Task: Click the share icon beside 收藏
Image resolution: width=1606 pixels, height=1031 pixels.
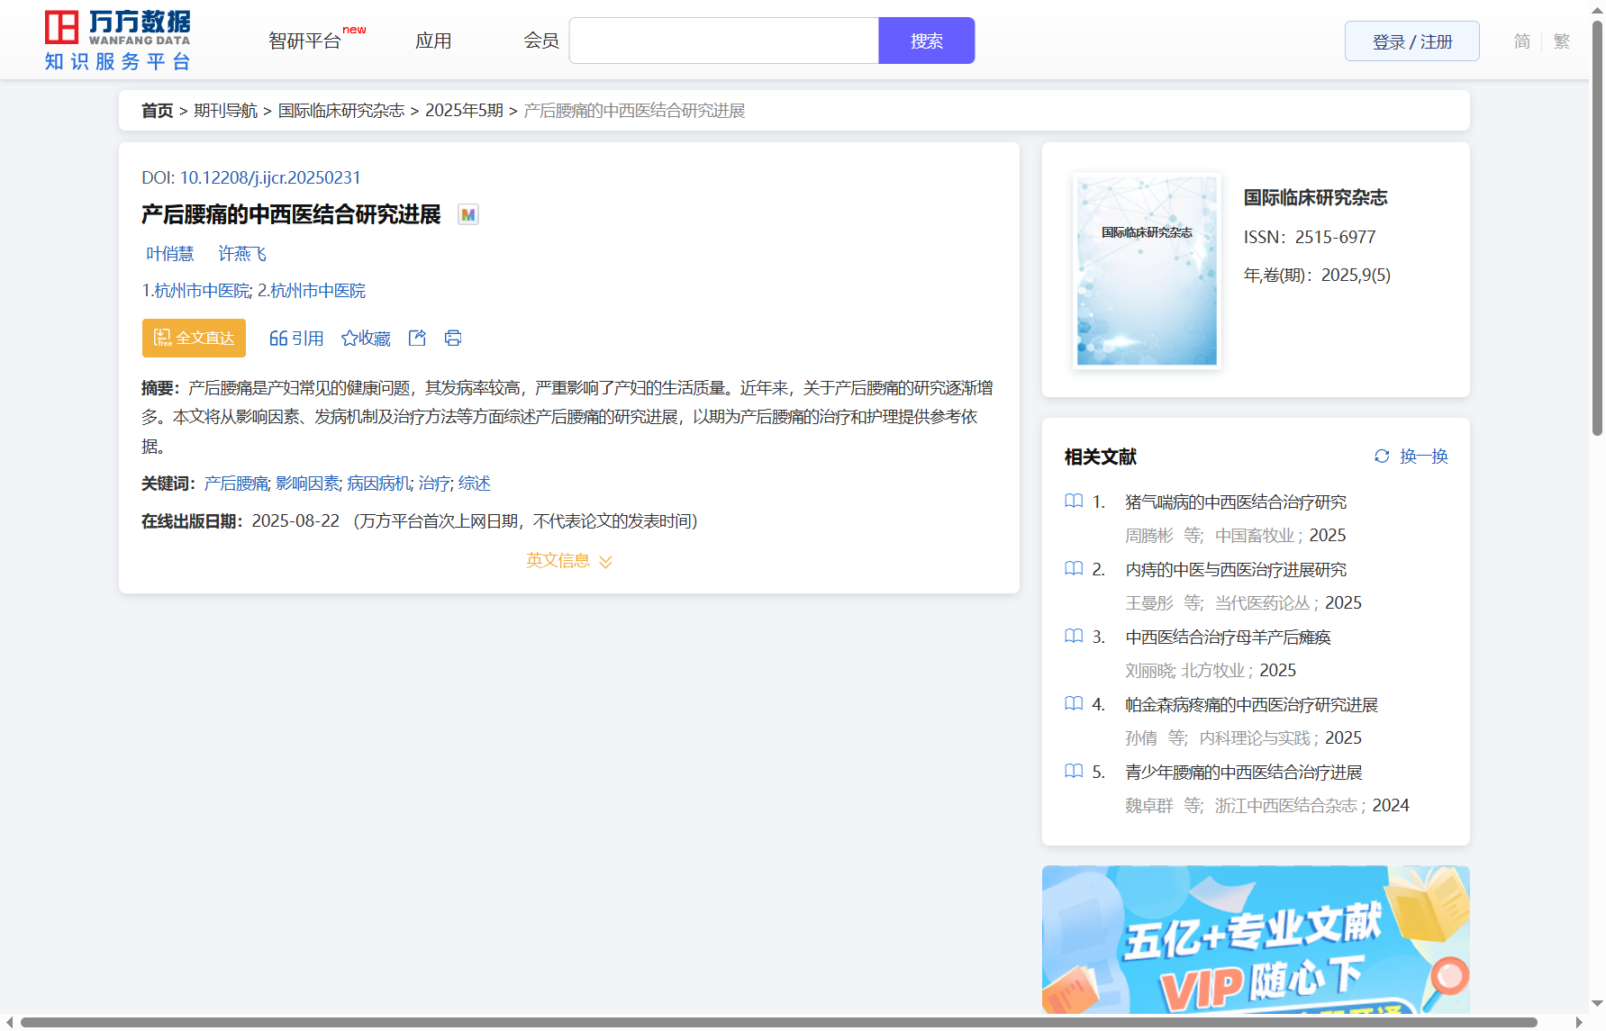Action: point(417,339)
